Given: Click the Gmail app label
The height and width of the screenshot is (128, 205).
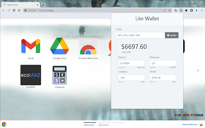Looking at the screenshot, I should coord(31,58).
